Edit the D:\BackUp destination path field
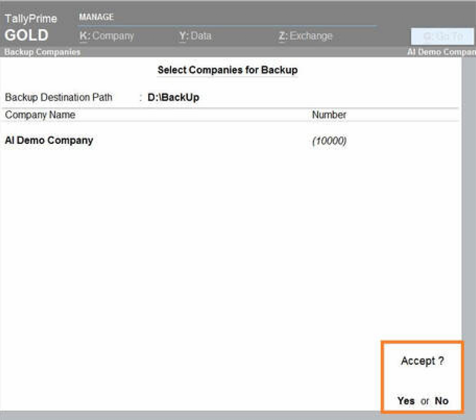476x420 pixels. (173, 97)
